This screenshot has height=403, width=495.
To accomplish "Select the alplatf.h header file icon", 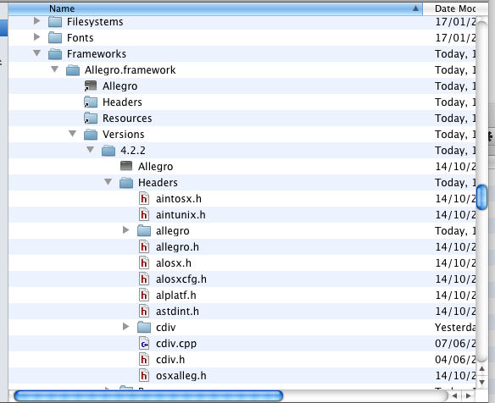I will (x=144, y=295).
